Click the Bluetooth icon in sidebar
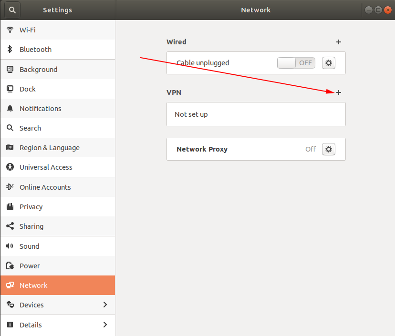 [x=10, y=50]
